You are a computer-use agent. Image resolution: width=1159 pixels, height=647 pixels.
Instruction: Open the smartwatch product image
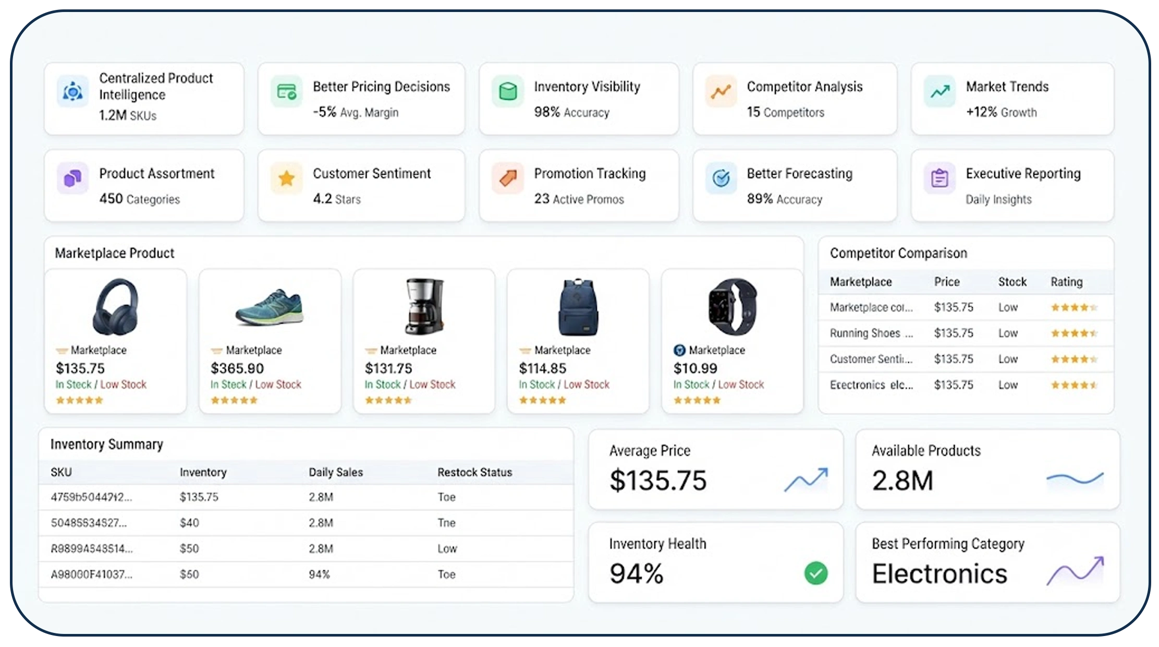point(733,306)
